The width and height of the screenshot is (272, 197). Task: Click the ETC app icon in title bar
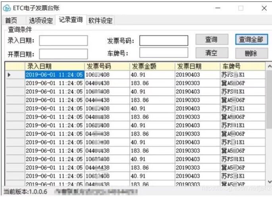click(x=7, y=8)
